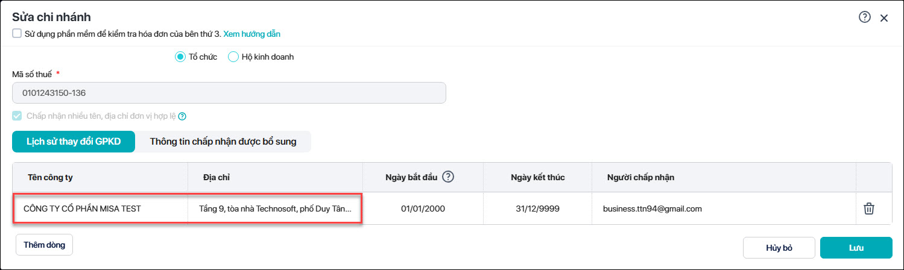Click the start date 01/01/2000 cell
The width and height of the screenshot is (904, 270).
click(x=423, y=209)
